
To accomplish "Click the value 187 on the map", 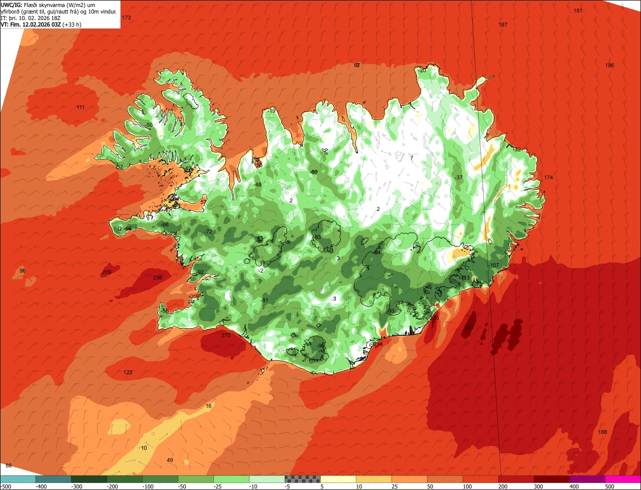I will [x=503, y=25].
